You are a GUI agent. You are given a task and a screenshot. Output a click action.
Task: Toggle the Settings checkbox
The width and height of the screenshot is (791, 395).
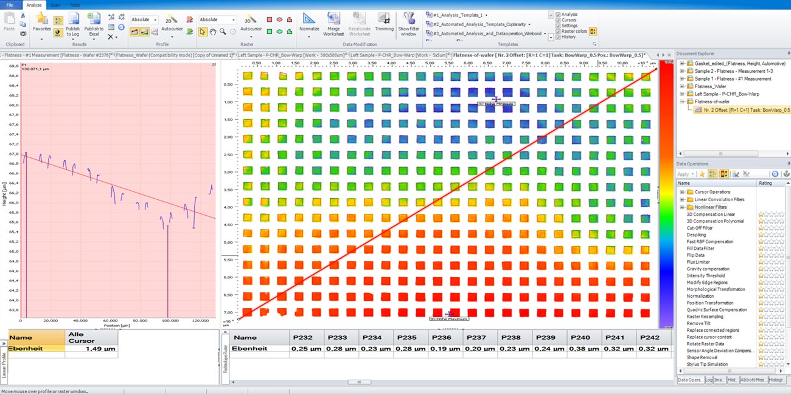pyautogui.click(x=559, y=26)
